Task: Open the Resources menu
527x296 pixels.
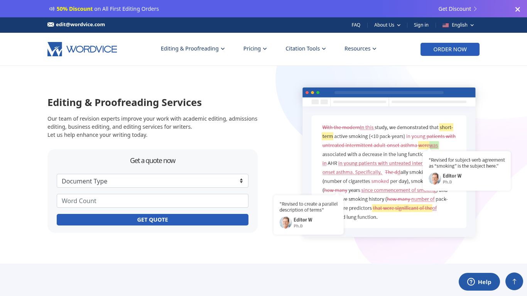Action: 360,49
